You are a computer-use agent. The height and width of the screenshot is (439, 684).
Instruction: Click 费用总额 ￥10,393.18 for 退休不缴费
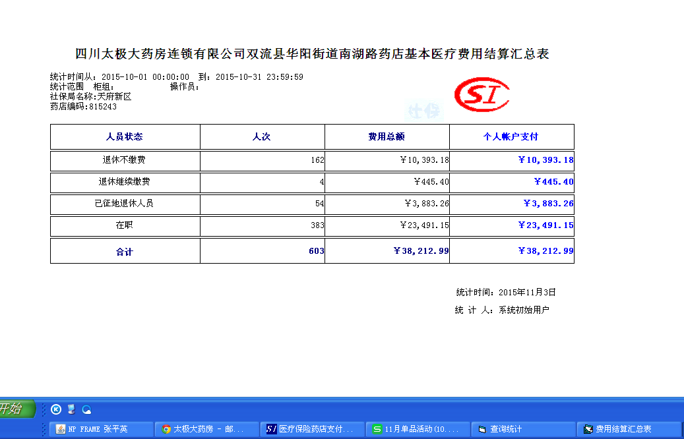click(x=424, y=160)
